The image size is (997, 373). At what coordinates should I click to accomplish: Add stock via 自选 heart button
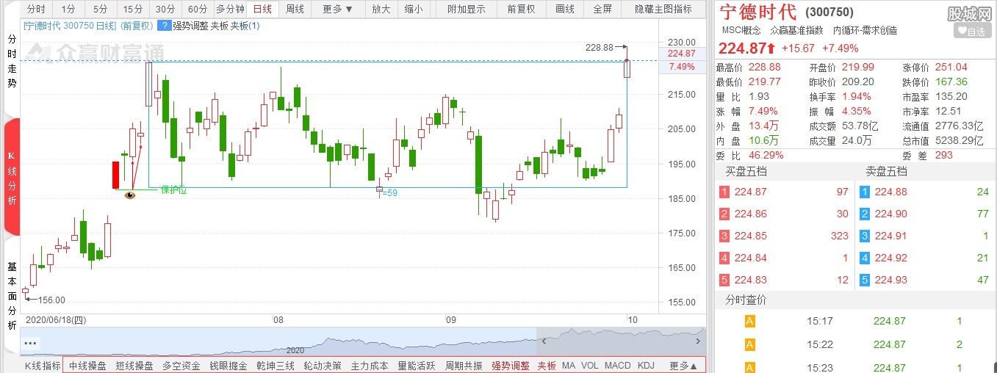(973, 31)
